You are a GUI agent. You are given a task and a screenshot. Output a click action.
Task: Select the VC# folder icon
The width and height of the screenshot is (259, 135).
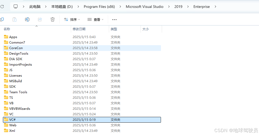coord(6,120)
